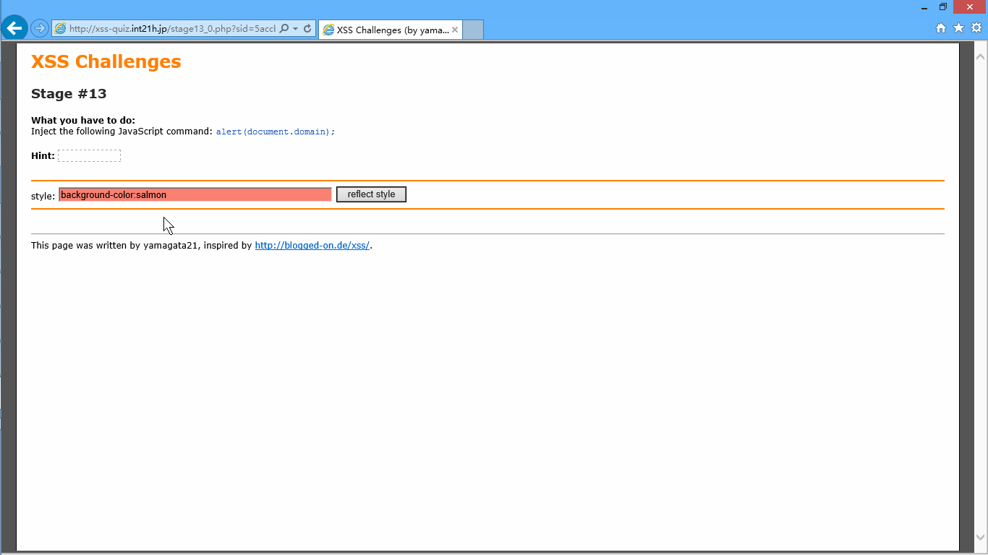Click the dashed Hint box
This screenshot has height=555, width=988.
(x=89, y=156)
